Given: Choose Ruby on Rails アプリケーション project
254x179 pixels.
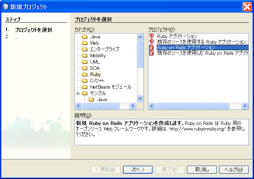Looking at the screenshot, I should (x=202, y=47).
